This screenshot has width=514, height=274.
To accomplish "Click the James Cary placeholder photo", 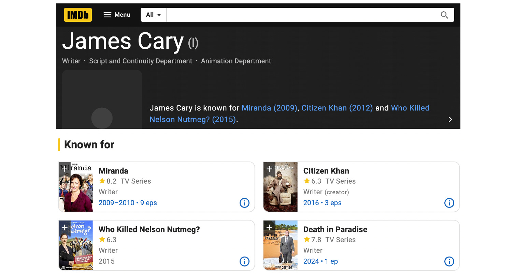I will coord(102,99).
